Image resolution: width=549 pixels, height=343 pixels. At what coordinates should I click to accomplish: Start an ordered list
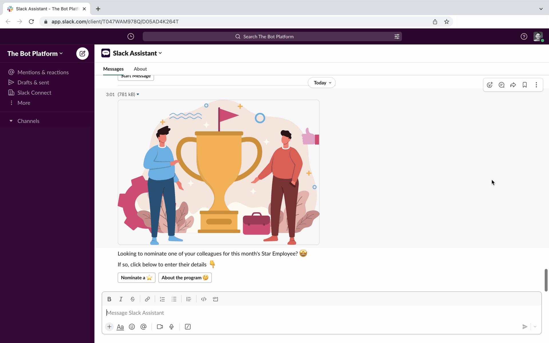(162, 299)
